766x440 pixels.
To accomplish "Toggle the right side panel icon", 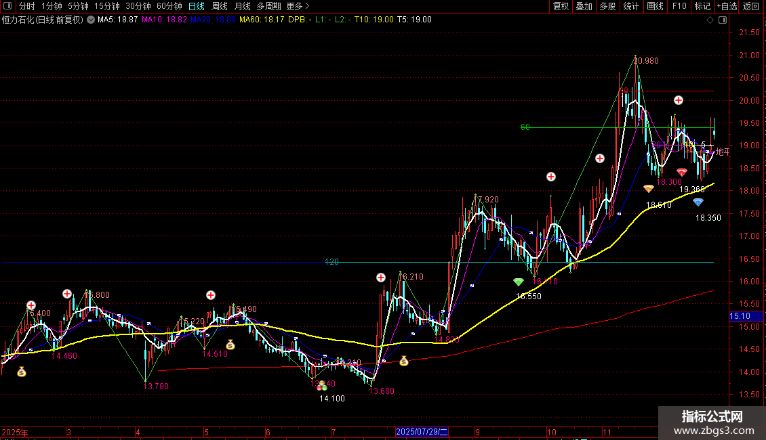I will point(723,20).
